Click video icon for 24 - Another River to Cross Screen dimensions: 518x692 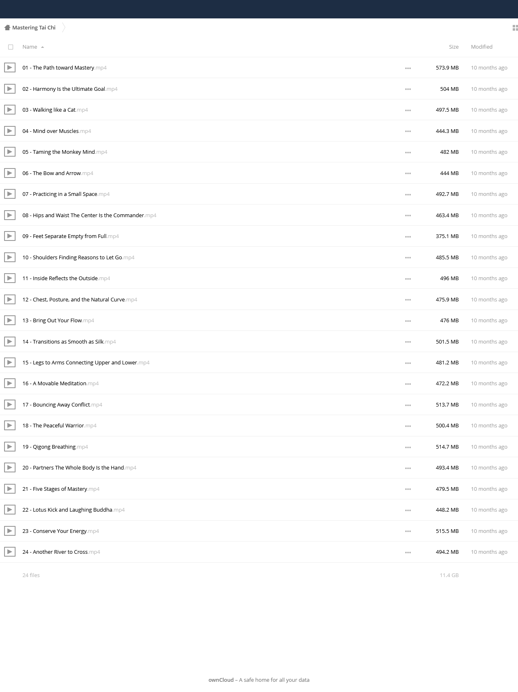10,552
